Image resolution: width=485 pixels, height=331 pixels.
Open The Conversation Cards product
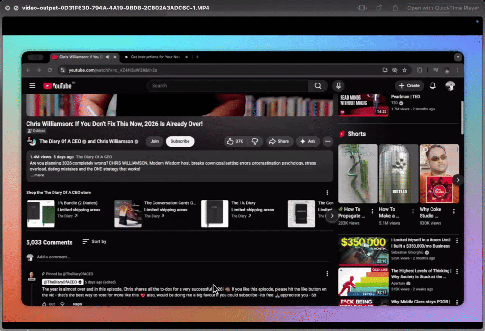[x=155, y=214]
